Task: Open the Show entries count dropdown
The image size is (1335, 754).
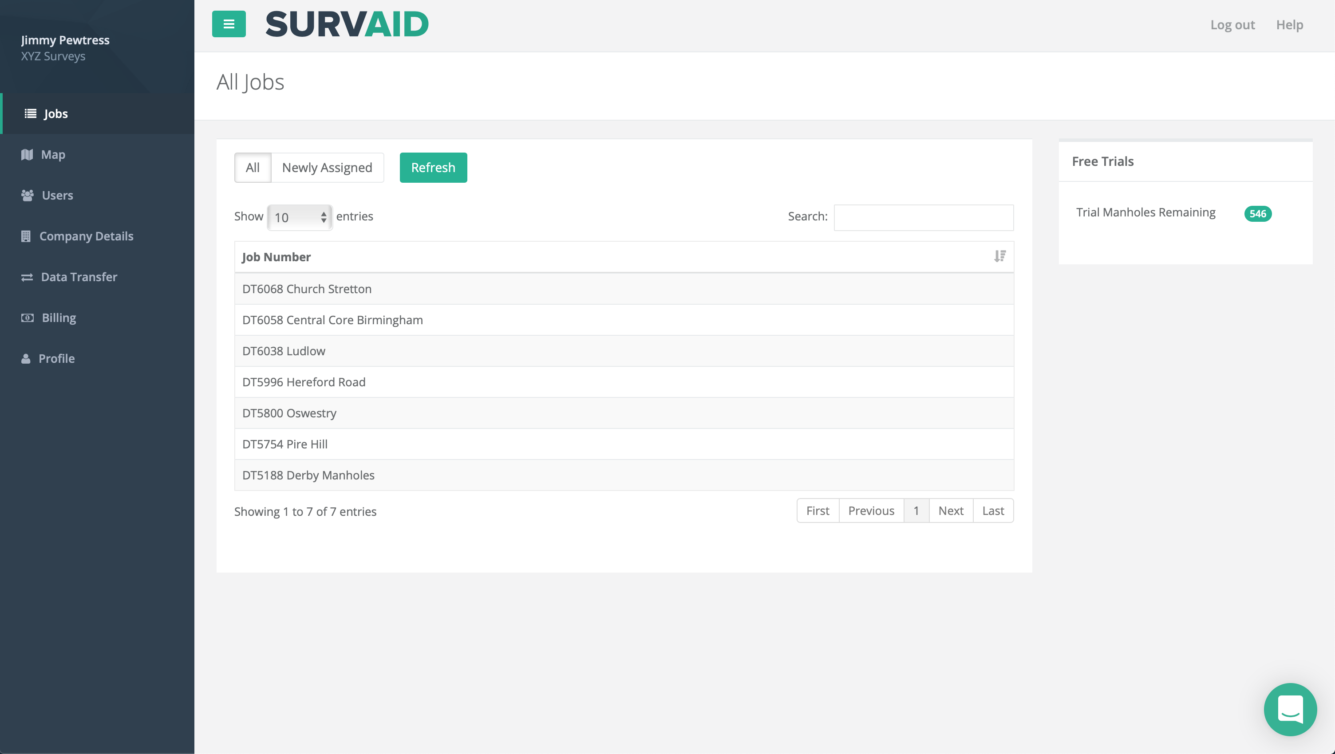Action: point(300,217)
